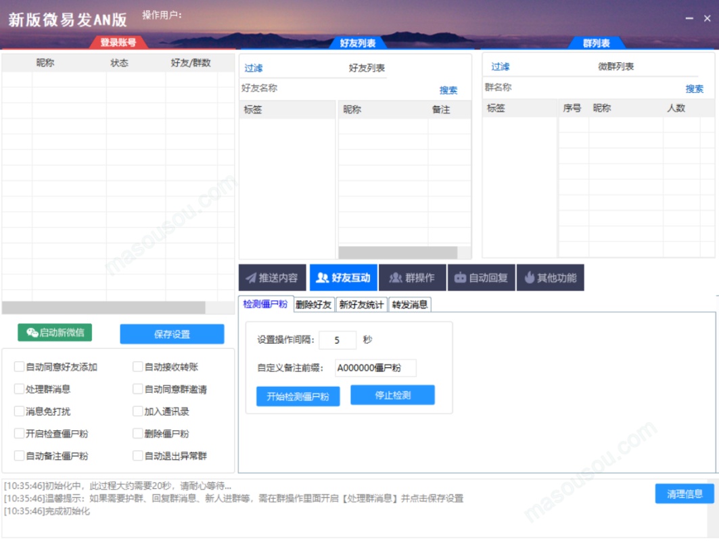This screenshot has height=541, width=719.
Task: Click the 昵称 column header in account table
Action: click(45, 62)
